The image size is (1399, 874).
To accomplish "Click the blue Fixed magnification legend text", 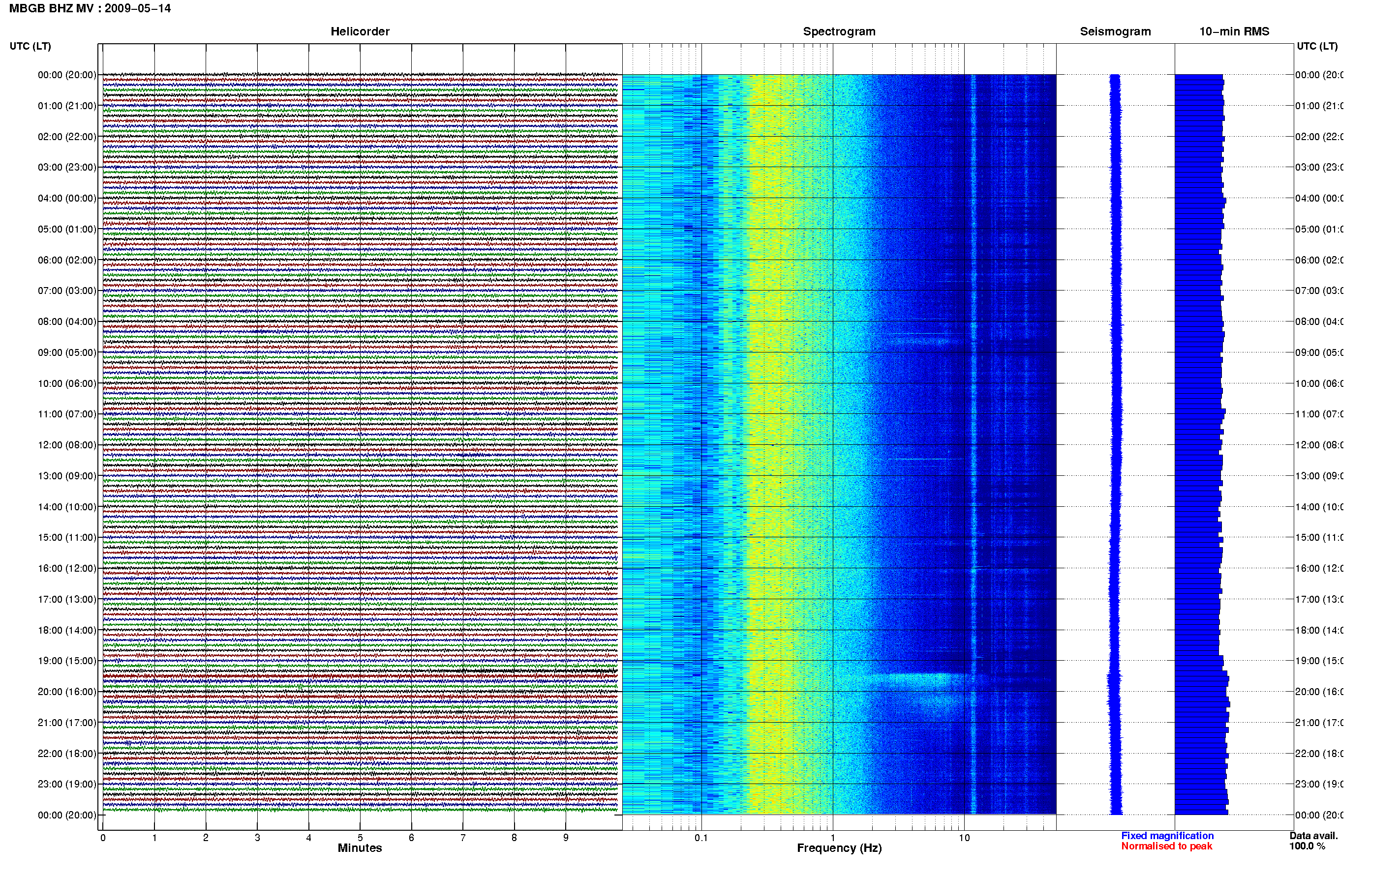I will pyautogui.click(x=1167, y=836).
